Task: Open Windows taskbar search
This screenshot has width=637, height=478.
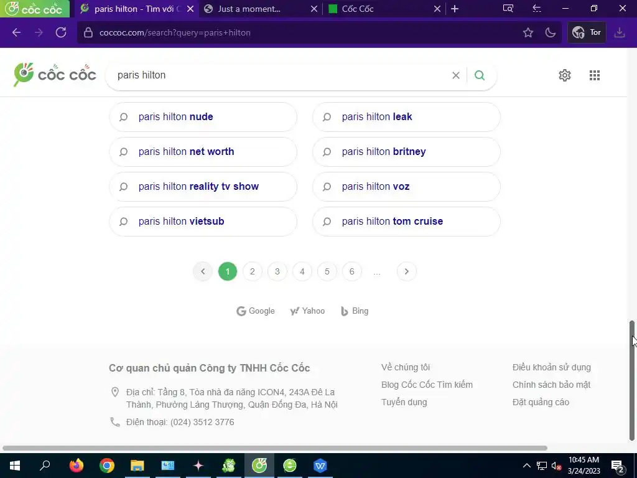Action: click(45, 466)
